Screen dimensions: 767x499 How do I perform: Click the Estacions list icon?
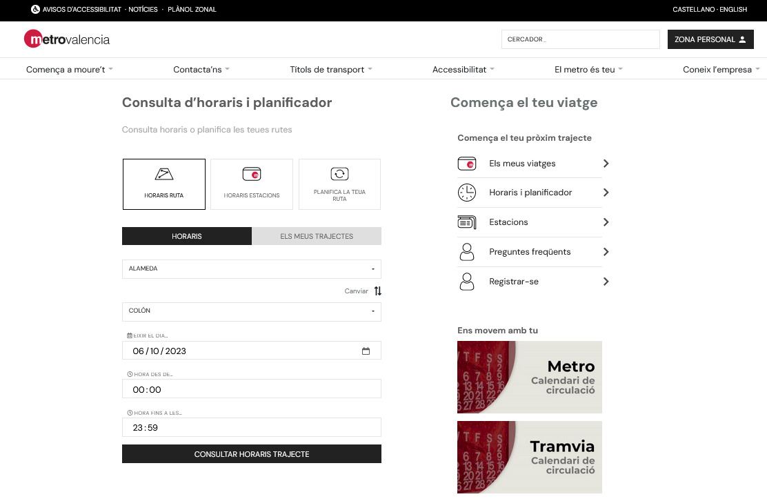click(467, 222)
